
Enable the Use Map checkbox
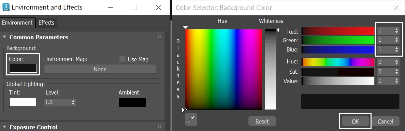coord(122,59)
